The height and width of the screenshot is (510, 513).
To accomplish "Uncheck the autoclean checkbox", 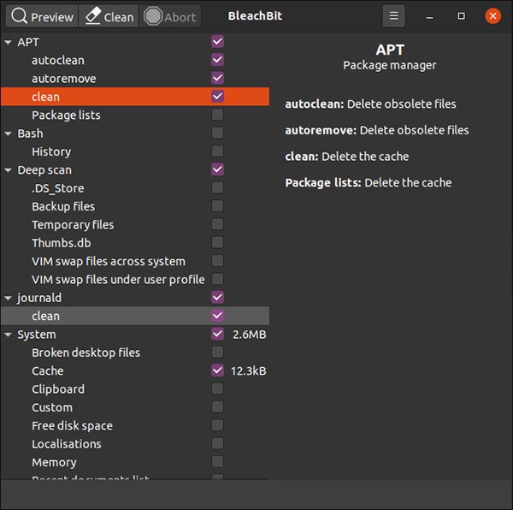I will click(x=217, y=60).
